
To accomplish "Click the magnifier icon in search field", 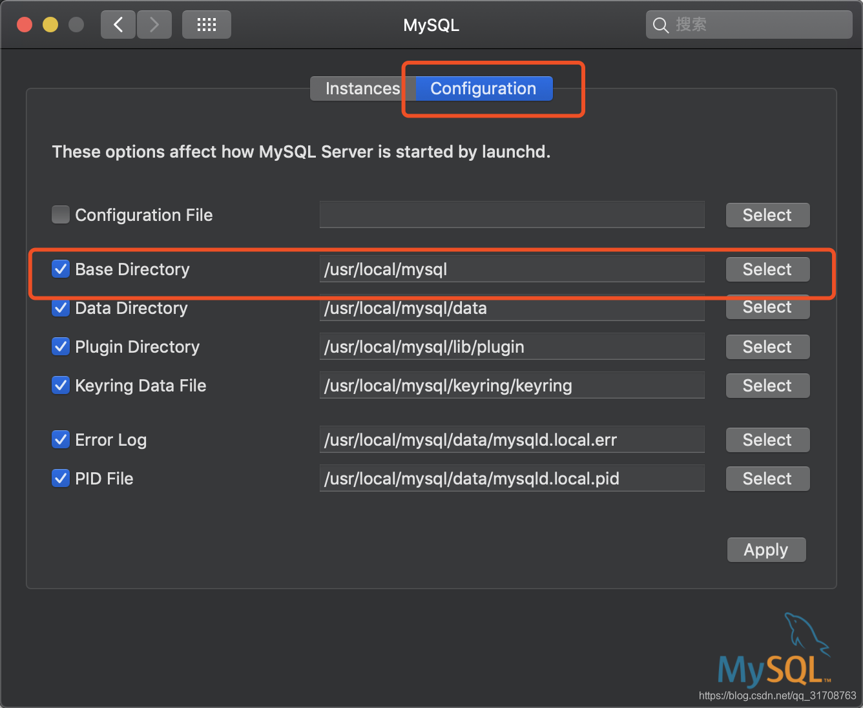I will [660, 25].
